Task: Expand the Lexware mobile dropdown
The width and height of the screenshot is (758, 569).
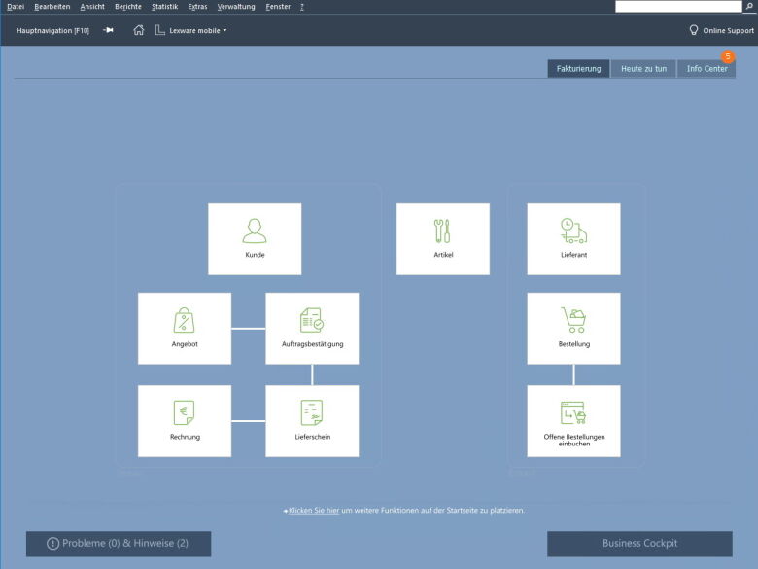Action: pos(197,30)
